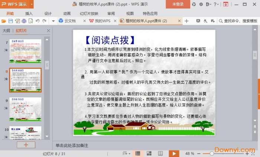This screenshot has height=157, width=260.
Task: Select slide 9 thumbnail
Action: pyautogui.click(x=25, y=109)
